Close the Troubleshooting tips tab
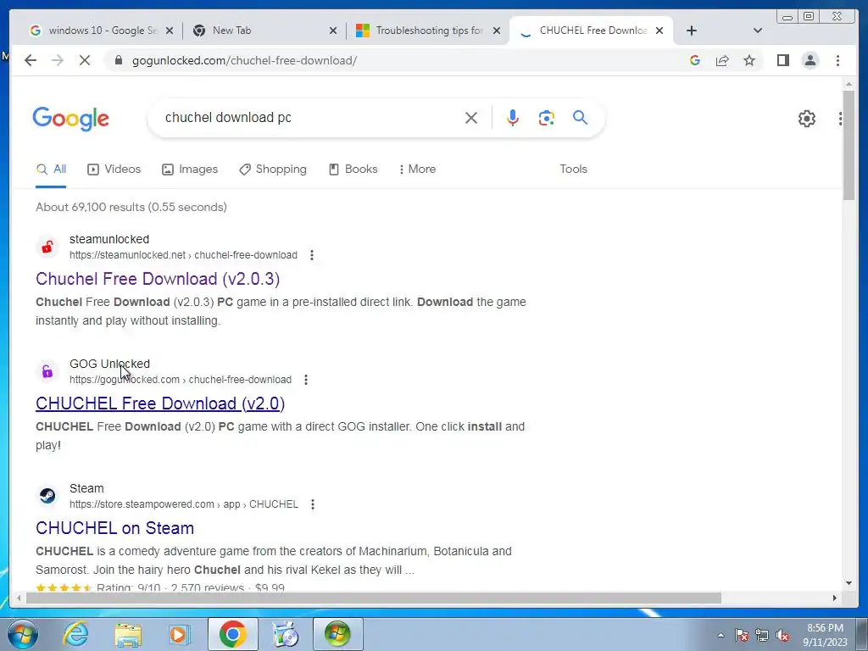The height and width of the screenshot is (651, 868). tap(497, 31)
